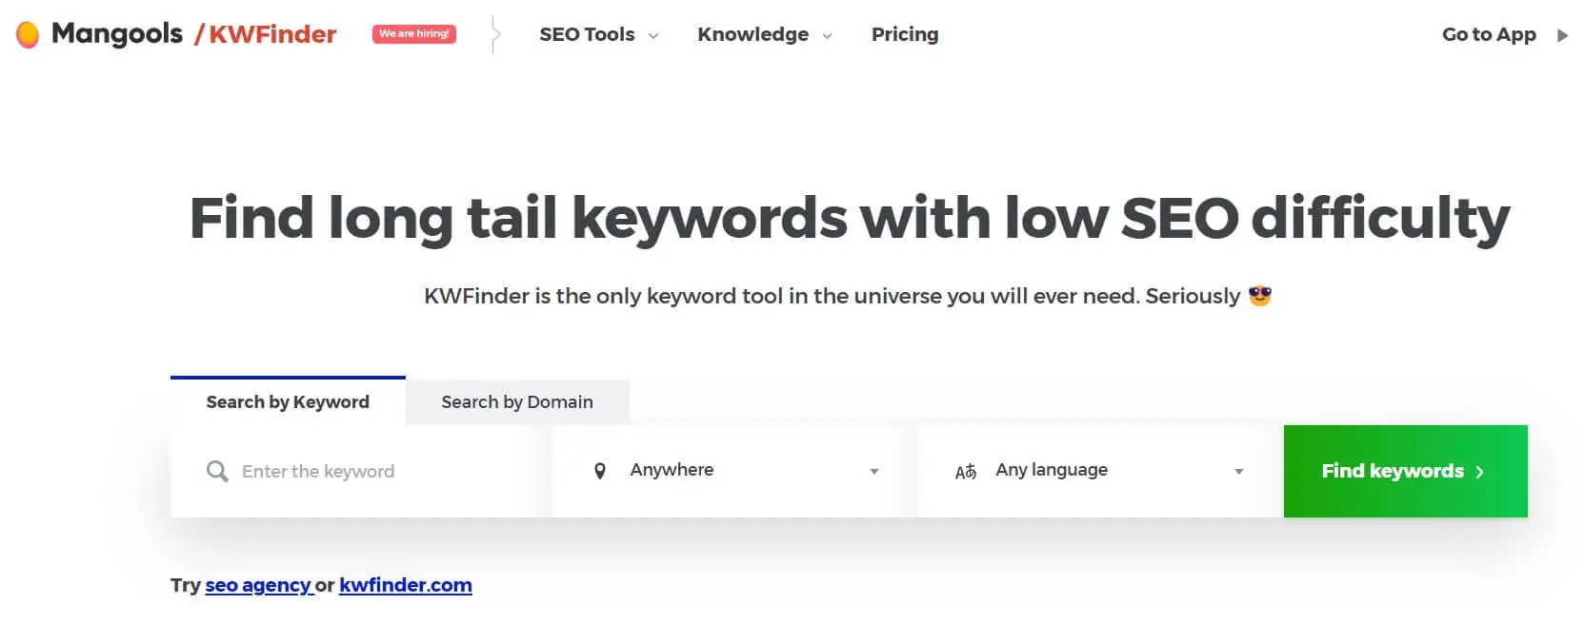This screenshot has width=1584, height=624.
Task: Expand the SEO Tools menu
Action: 598,34
